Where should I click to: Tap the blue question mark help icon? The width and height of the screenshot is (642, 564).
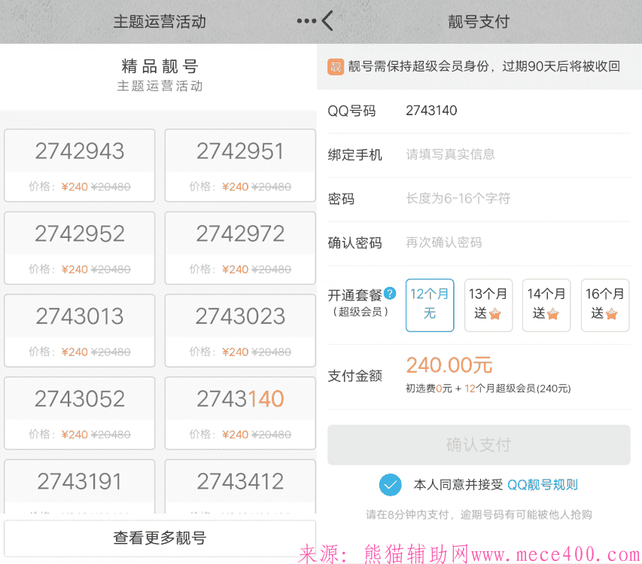click(389, 294)
